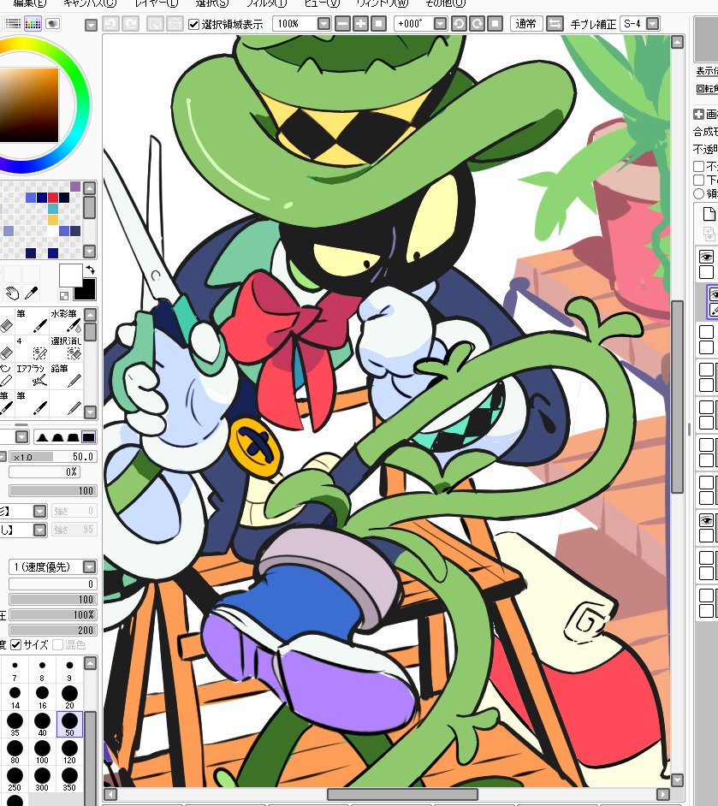The image size is (718, 806).
Task: Click the red swatch in custom palette
Action: pos(53,198)
